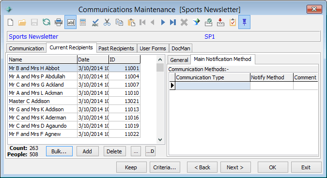The height and width of the screenshot is (178, 327).
Task: Open the clipboard checklist task icon
Action: [233, 22]
